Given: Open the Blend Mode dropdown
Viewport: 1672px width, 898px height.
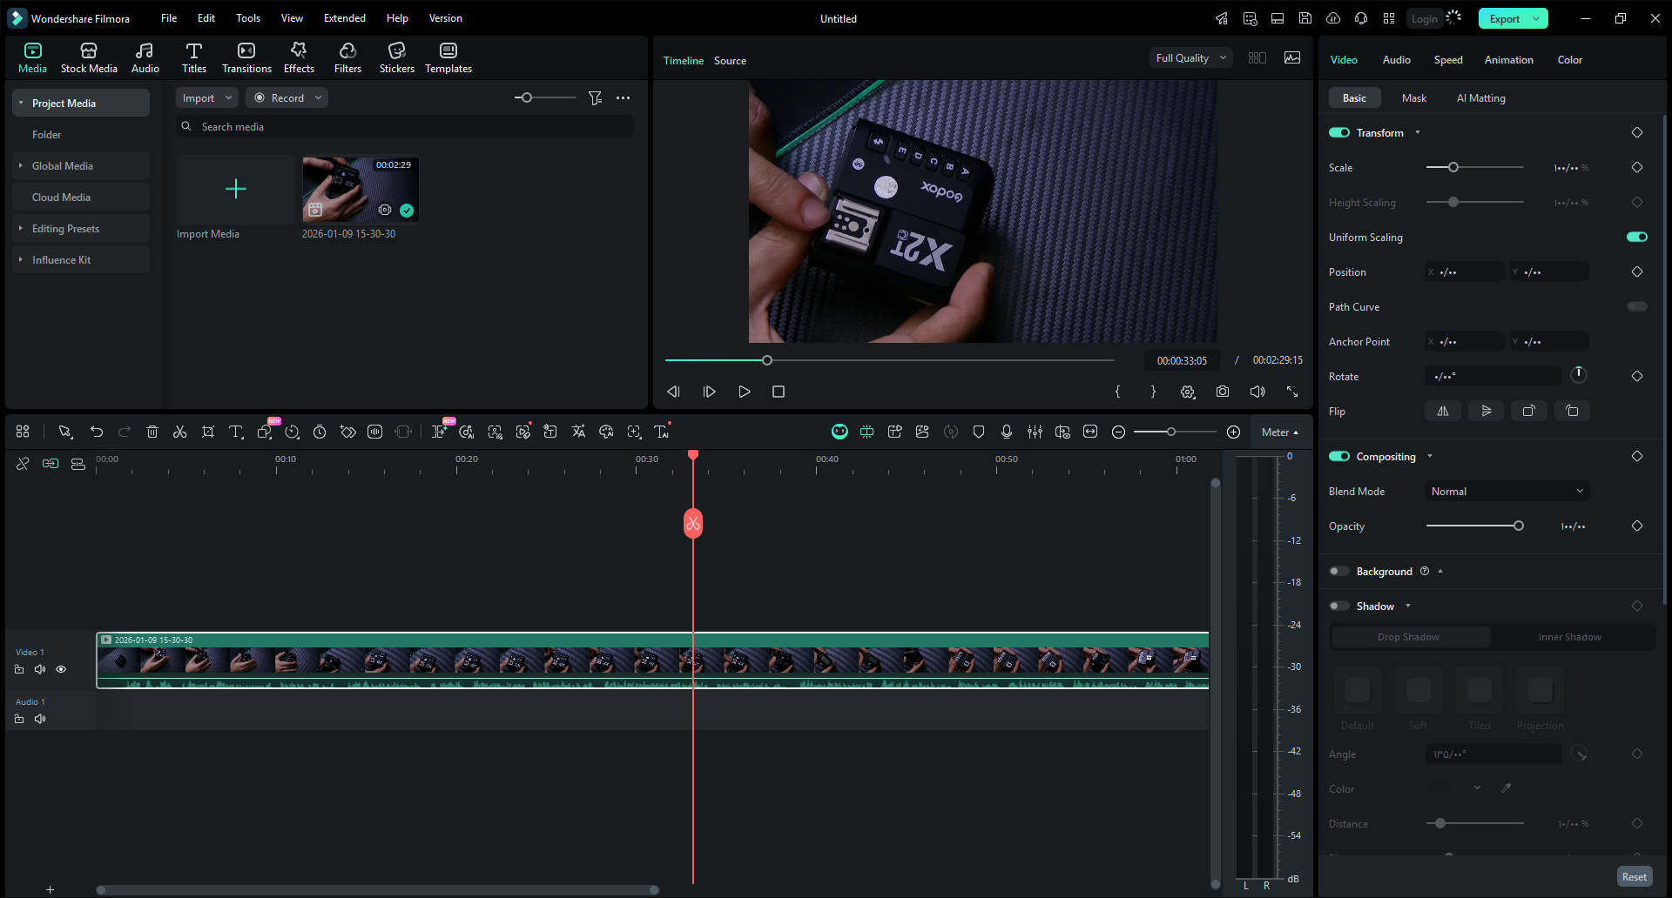Looking at the screenshot, I should pos(1507,492).
